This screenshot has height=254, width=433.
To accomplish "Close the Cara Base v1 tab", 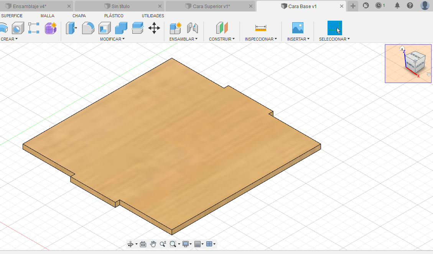I will tap(342, 6).
